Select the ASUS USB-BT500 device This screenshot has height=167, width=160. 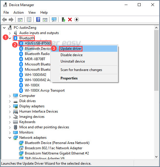tap(37, 43)
